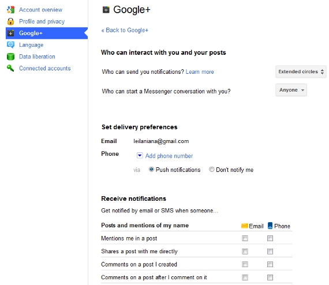This screenshot has height=285, width=329.
Task: Click the Connected accounts key icon
Action: pyautogui.click(x=10, y=68)
